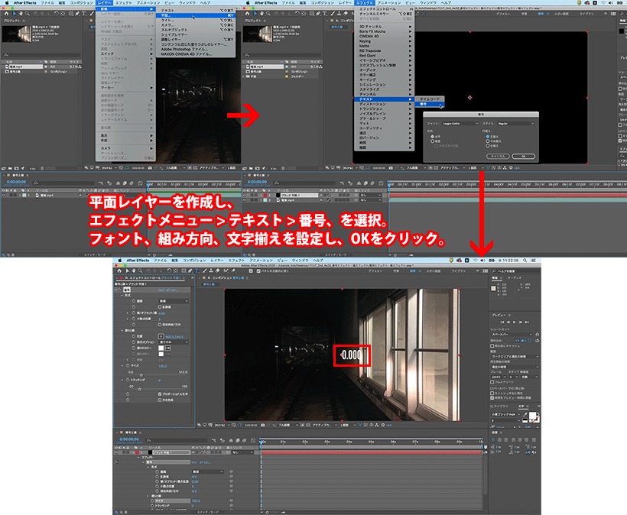The image size is (627, 515).
Task: Choose タイムコード in the テキスト submenu
Action: point(430,99)
